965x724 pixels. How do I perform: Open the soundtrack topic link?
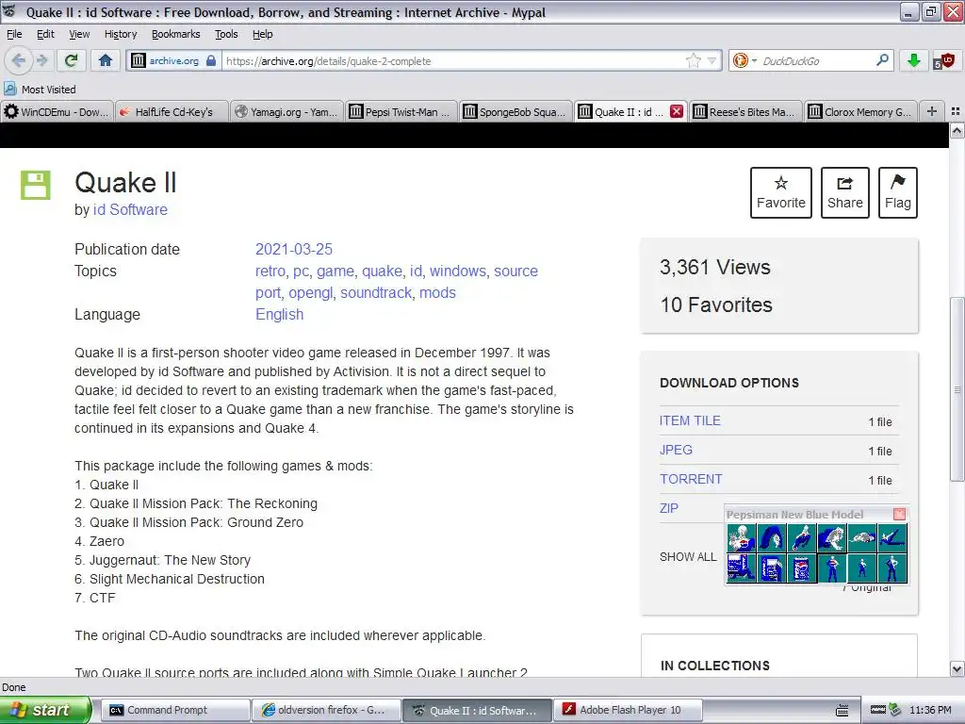click(376, 292)
